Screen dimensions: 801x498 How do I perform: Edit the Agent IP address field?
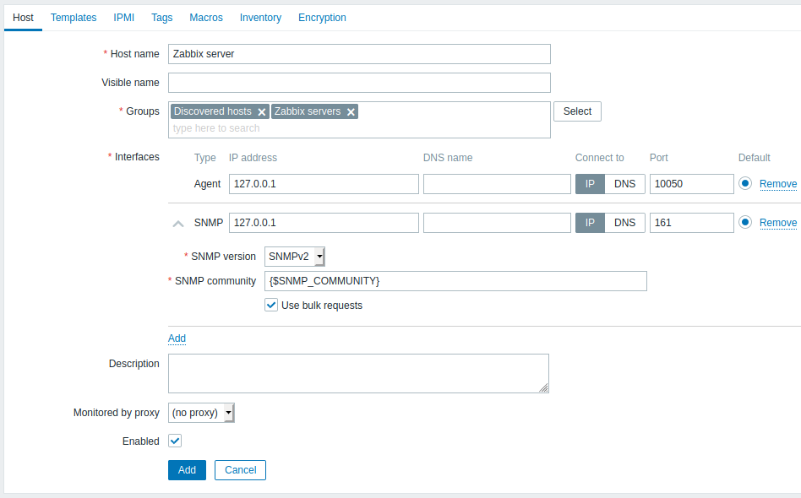(324, 184)
